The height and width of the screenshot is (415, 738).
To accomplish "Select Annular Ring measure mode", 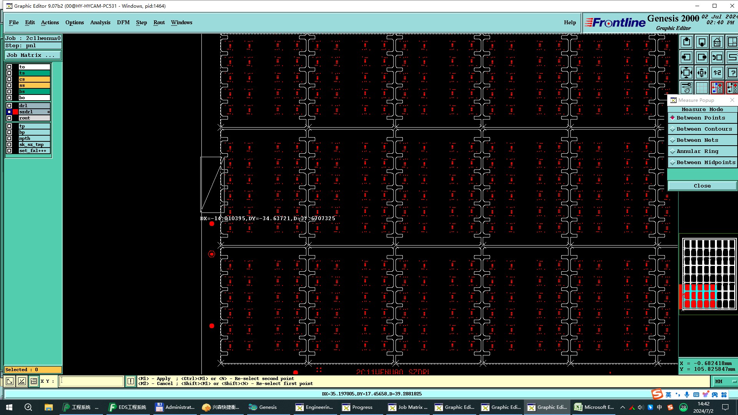I will 702,151.
